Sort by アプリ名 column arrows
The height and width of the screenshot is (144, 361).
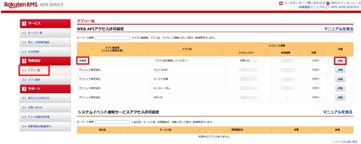pos(222,49)
